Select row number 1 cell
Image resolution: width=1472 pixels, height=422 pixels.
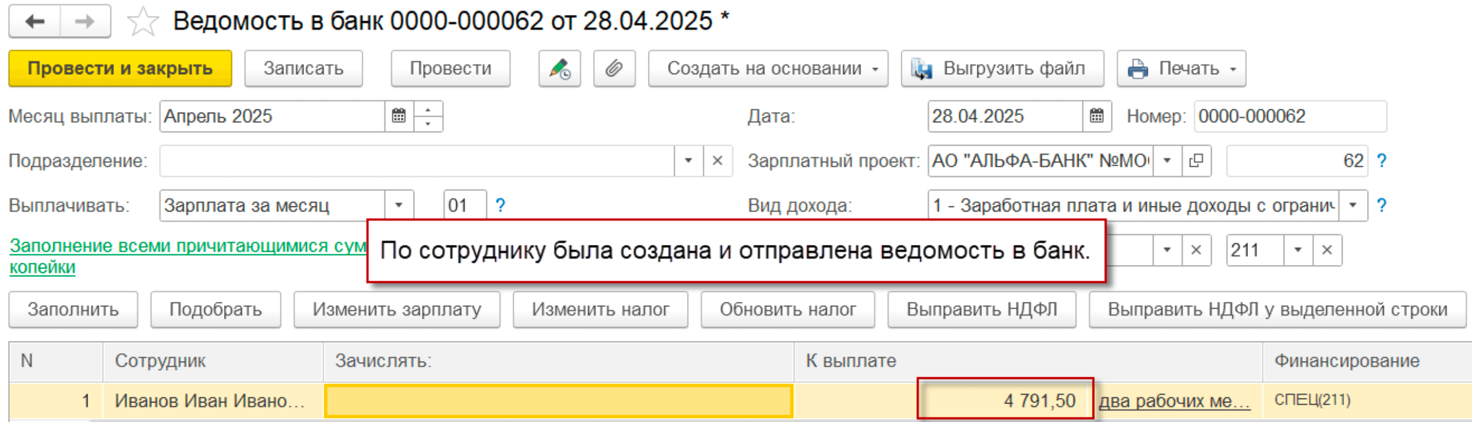click(x=56, y=401)
